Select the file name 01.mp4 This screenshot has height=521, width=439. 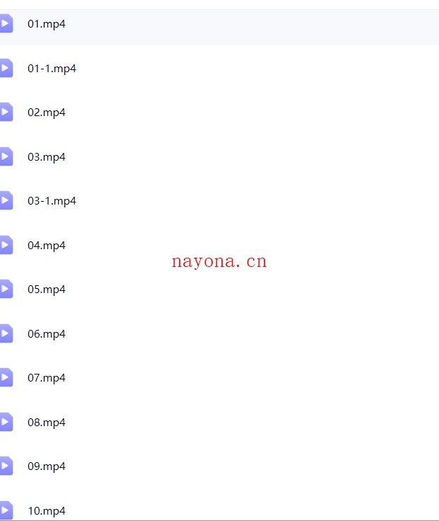pos(47,24)
